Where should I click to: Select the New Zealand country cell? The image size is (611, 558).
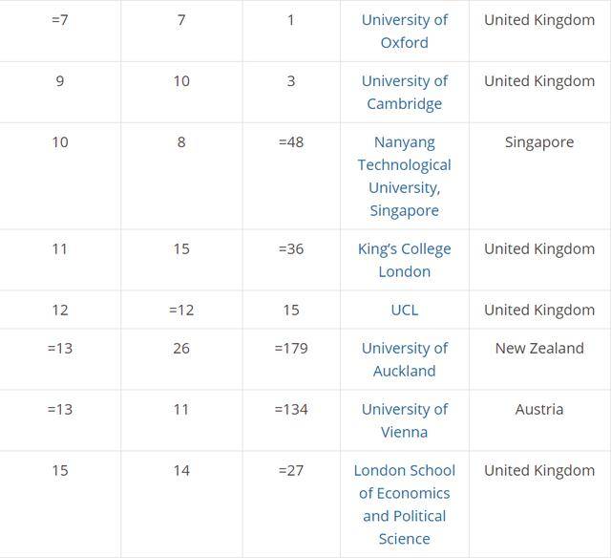[539, 349]
